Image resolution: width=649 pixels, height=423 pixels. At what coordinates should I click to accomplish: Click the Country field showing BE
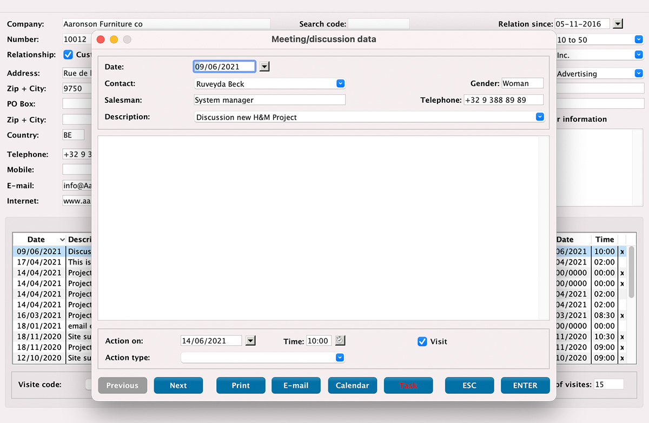[73, 135]
